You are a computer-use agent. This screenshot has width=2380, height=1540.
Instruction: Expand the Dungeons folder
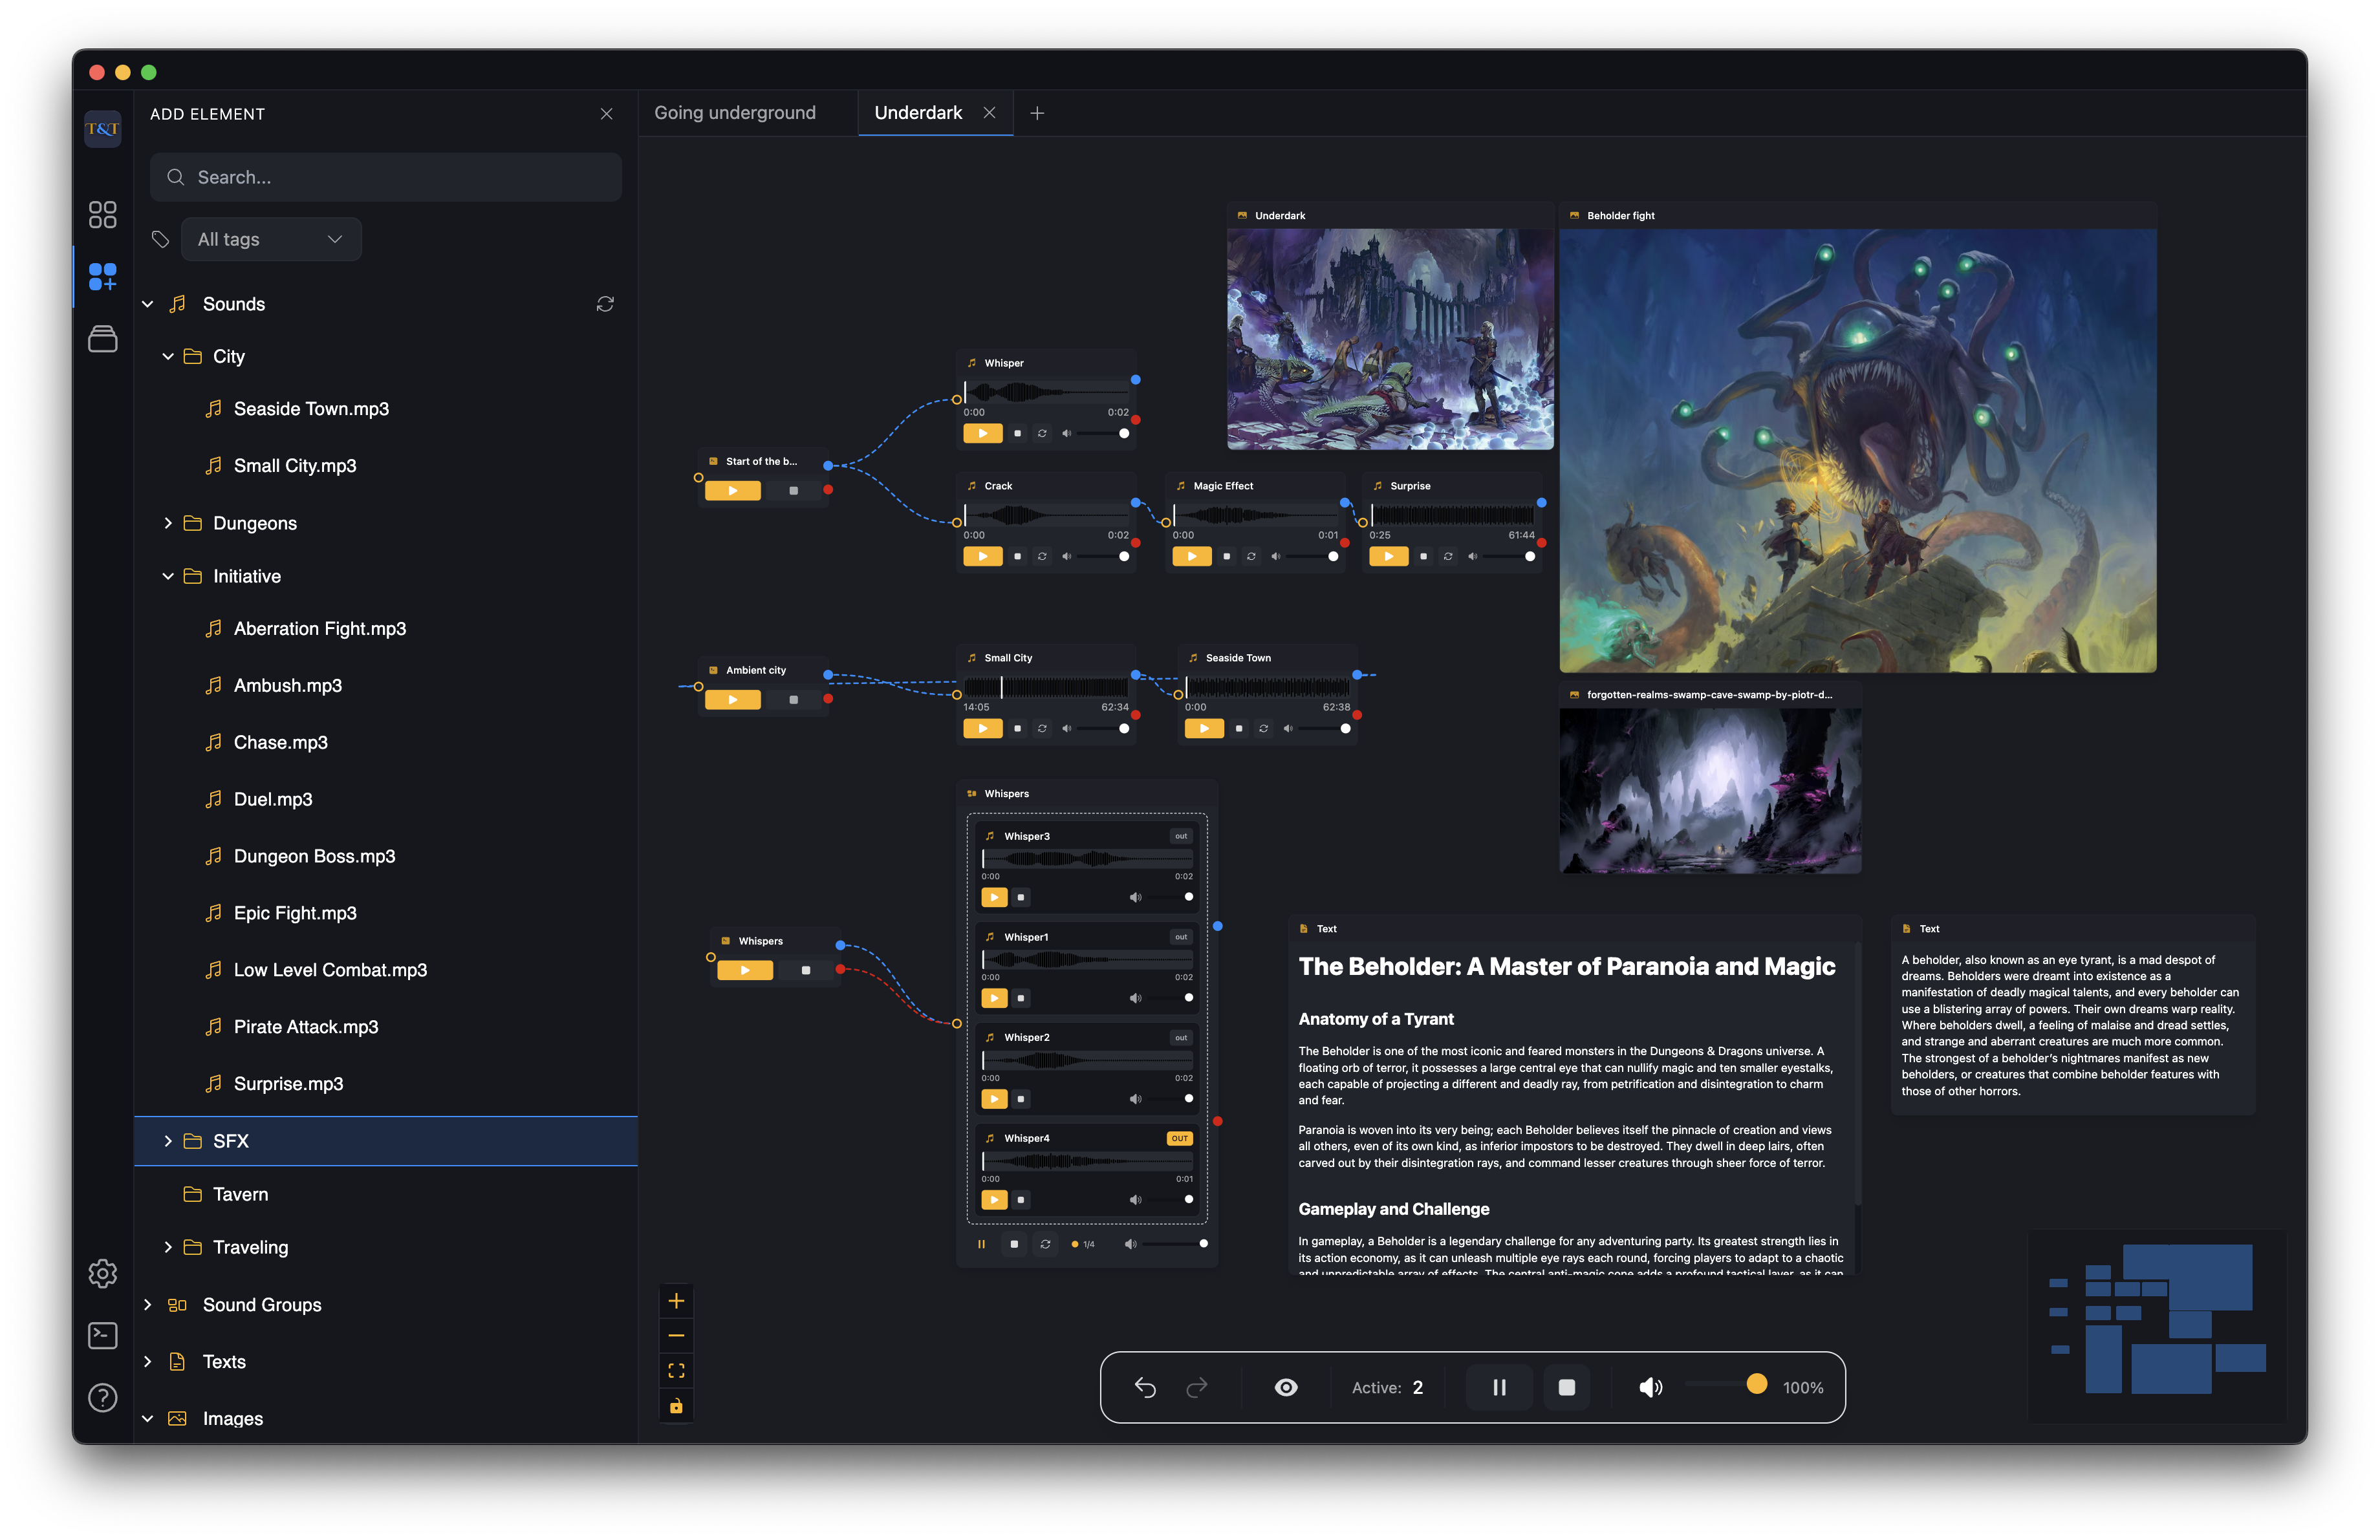coord(168,524)
